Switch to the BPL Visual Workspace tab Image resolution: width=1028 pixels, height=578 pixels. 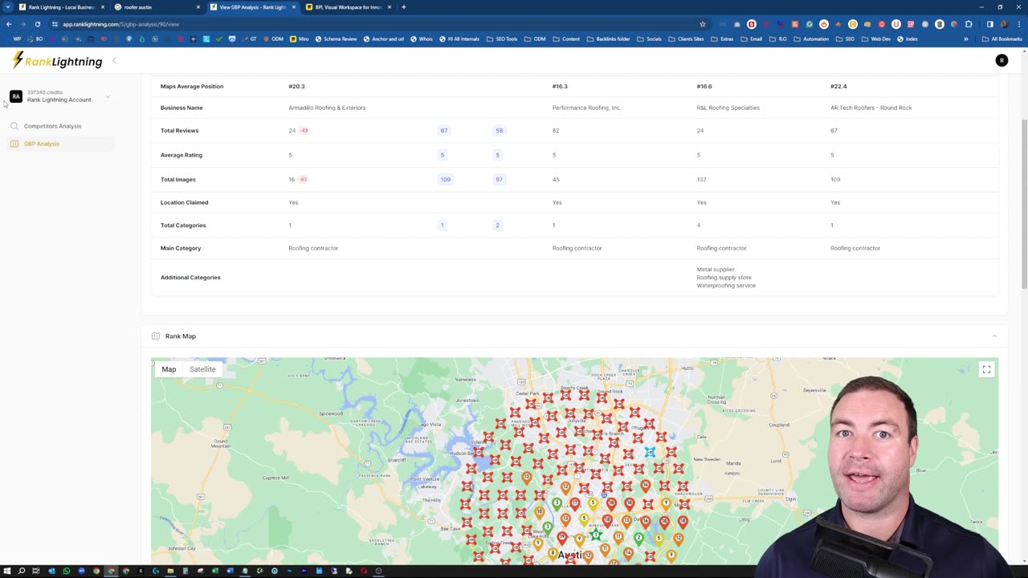(349, 7)
